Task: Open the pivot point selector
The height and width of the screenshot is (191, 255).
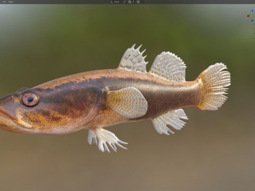Action: 125,2
